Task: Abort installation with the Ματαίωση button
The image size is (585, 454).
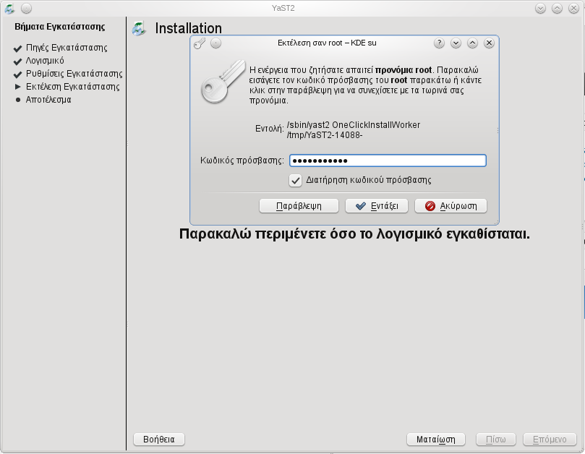Action: pos(436,440)
